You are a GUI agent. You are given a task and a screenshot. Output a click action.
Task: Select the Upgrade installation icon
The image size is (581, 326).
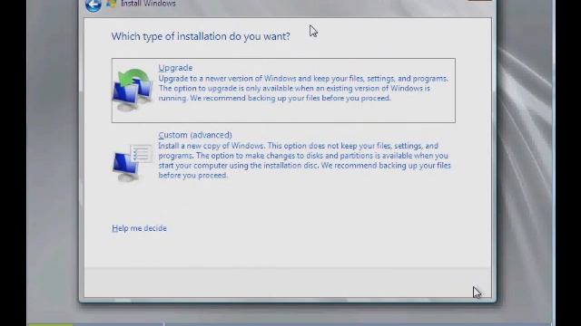(x=133, y=90)
